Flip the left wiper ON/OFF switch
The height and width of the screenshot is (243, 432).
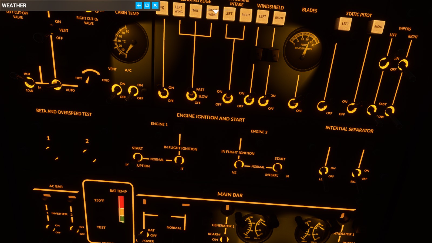[384, 63]
